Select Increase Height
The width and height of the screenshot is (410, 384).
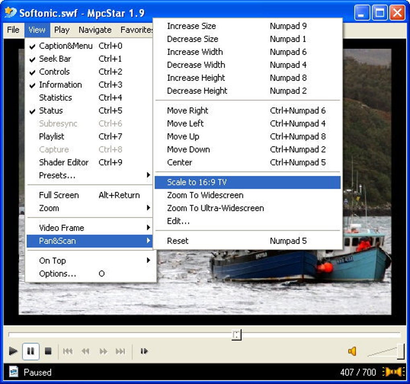248,78
